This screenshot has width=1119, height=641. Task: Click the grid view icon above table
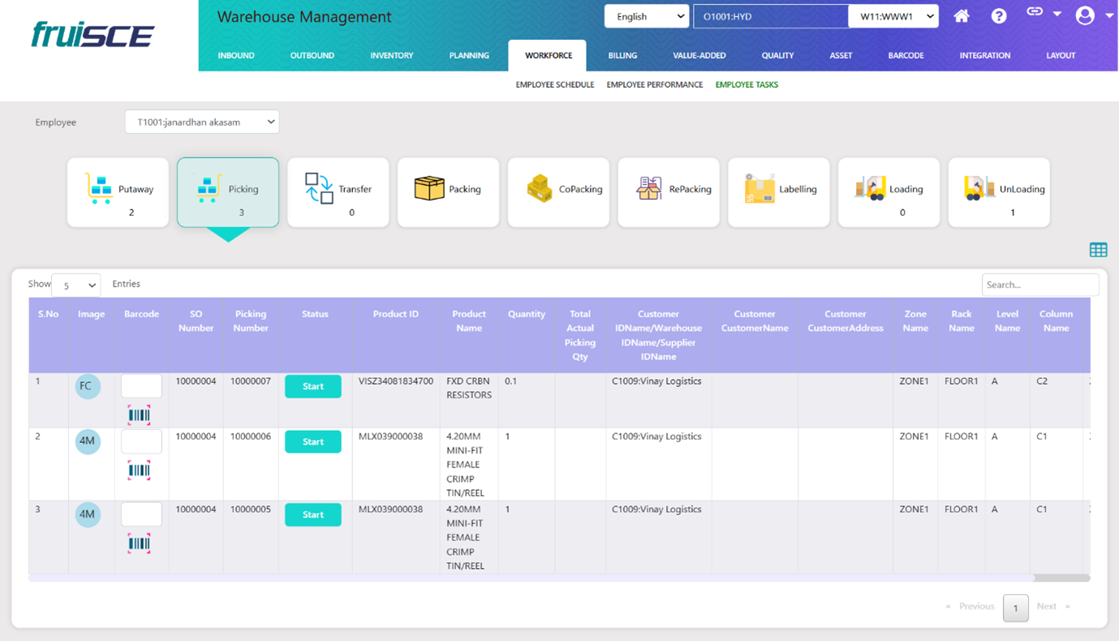pyautogui.click(x=1098, y=250)
